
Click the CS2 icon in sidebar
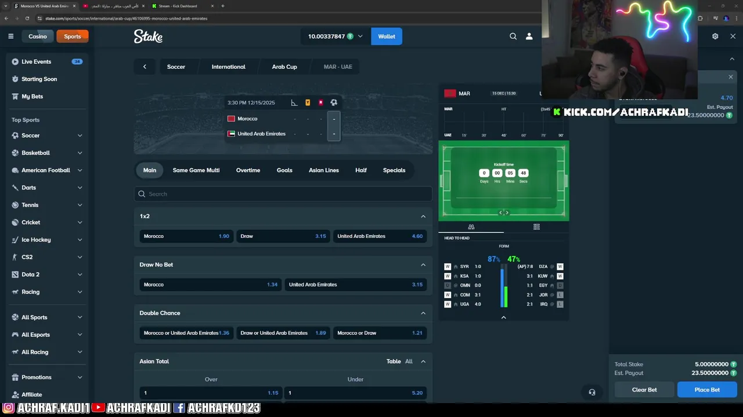click(x=16, y=257)
